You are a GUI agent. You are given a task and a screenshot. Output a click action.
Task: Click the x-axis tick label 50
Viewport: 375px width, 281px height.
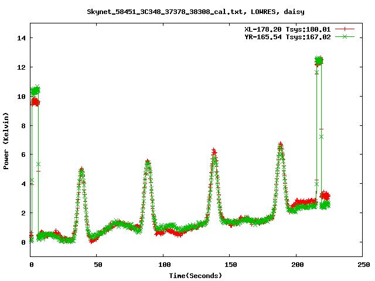click(x=98, y=265)
